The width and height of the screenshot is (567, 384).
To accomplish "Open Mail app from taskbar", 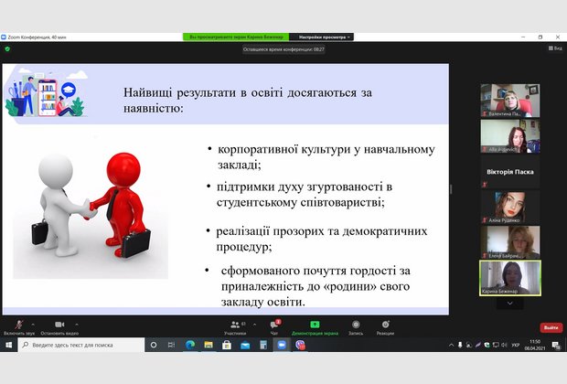I will pos(245,345).
